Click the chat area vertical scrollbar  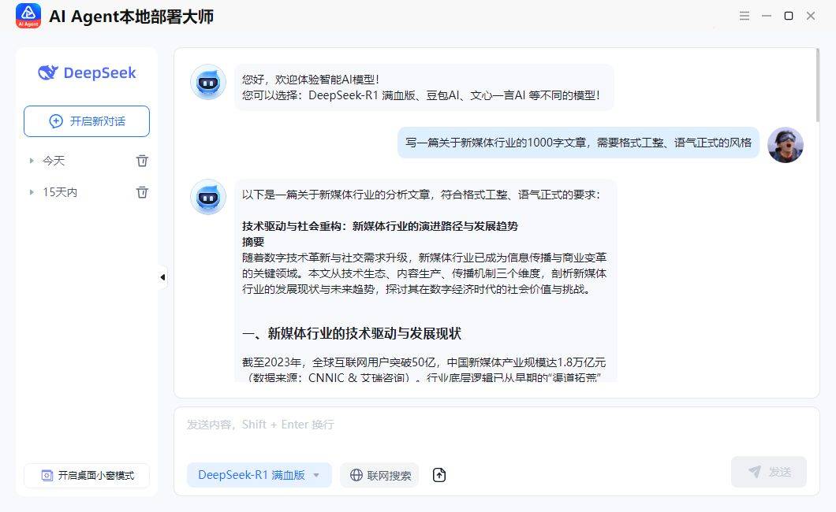817,85
